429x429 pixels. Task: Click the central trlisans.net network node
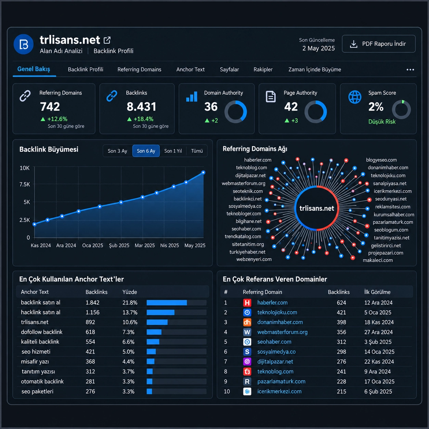point(317,208)
